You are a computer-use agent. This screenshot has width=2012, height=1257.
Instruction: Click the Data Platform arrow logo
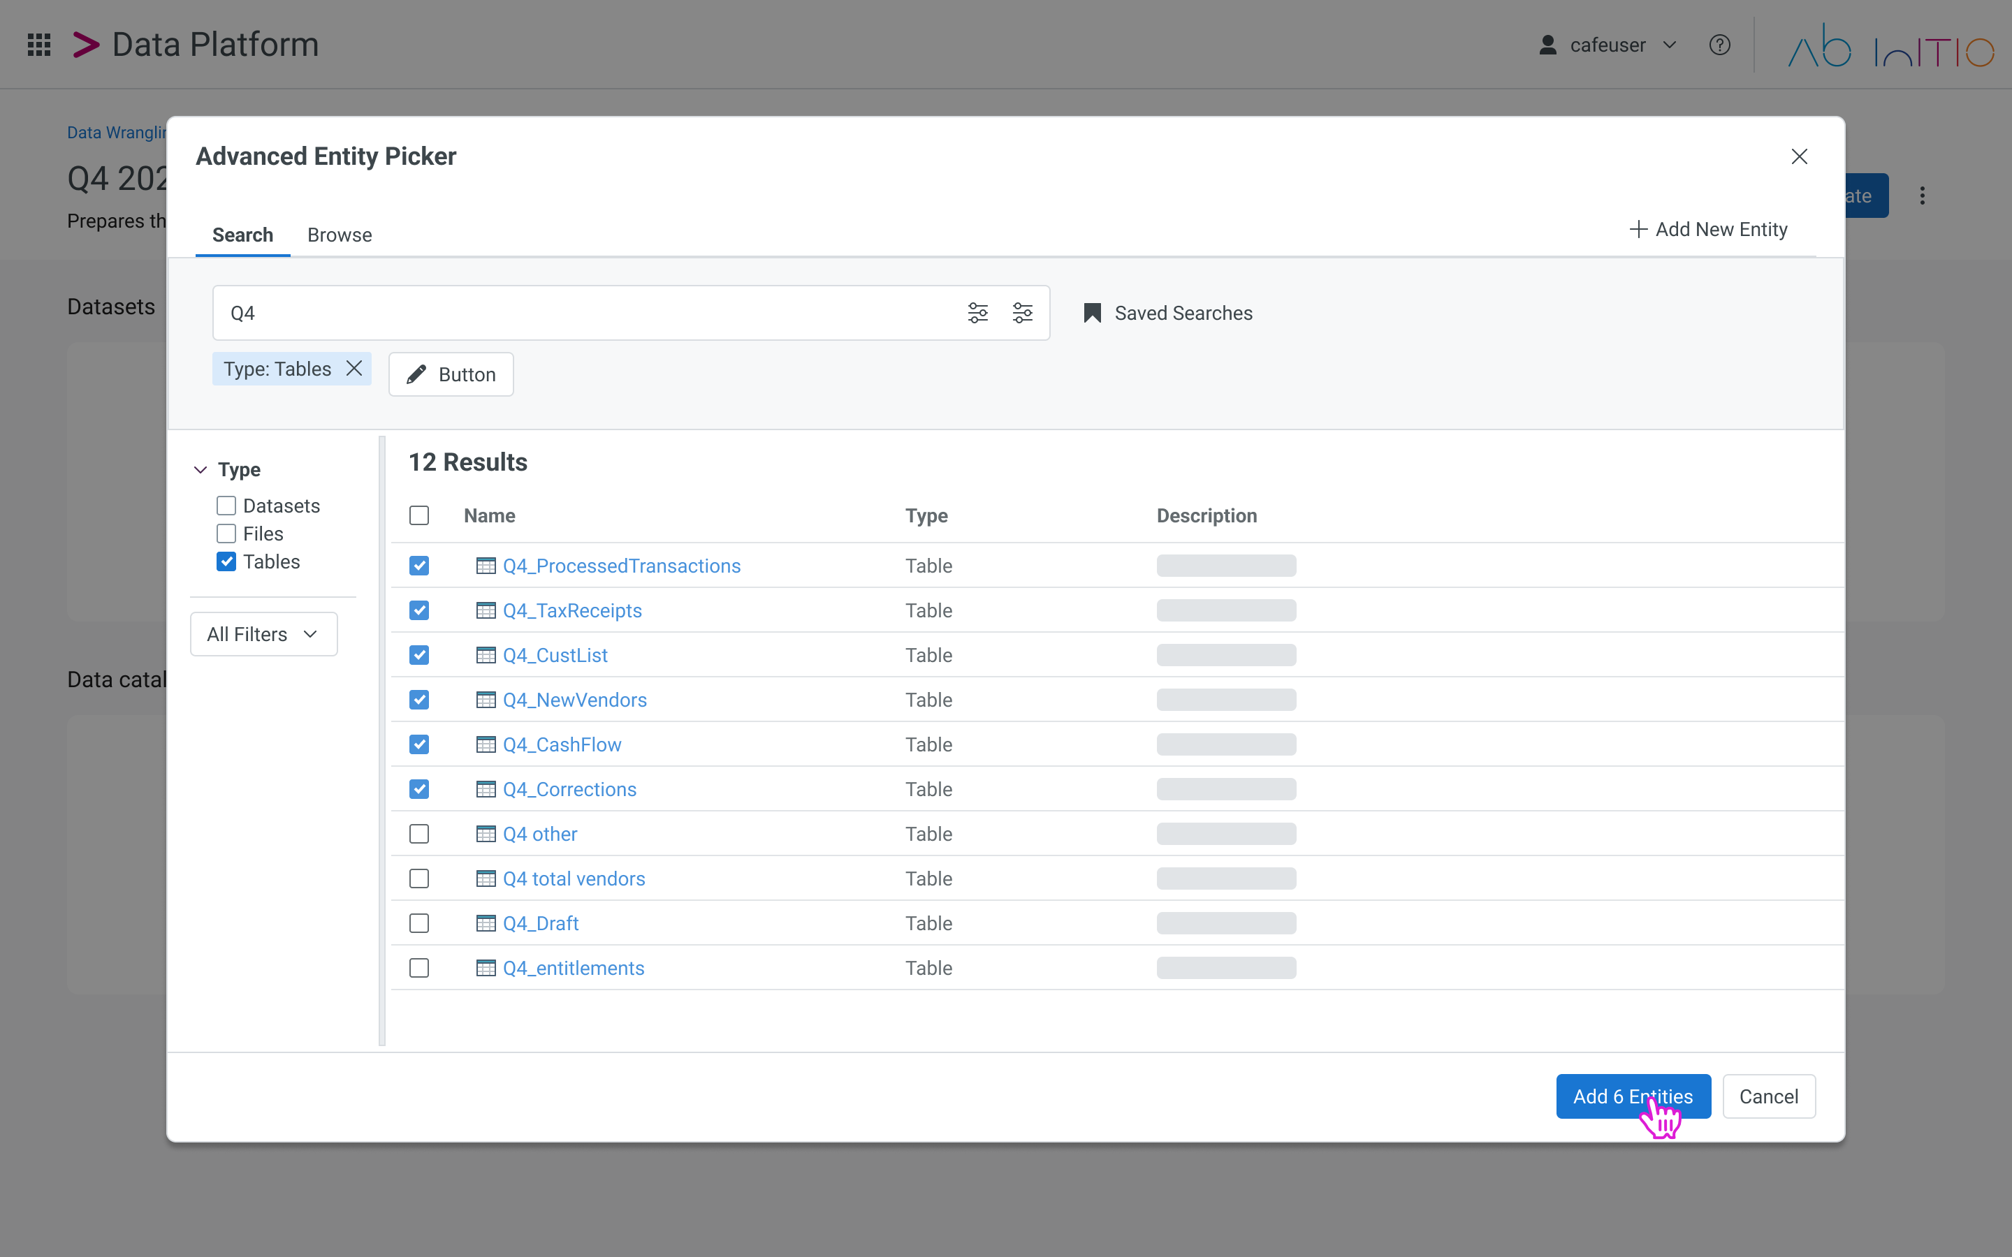tap(86, 45)
